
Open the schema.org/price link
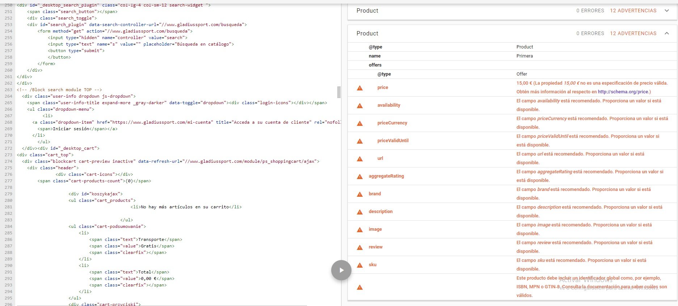click(x=623, y=92)
